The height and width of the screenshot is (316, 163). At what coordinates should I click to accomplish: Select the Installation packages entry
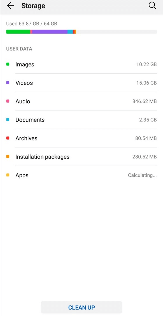81,157
